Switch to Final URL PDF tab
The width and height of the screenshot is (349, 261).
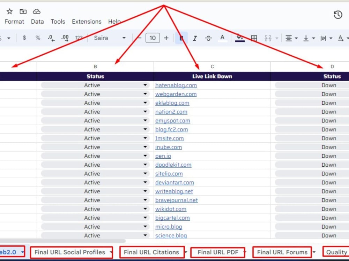(218, 252)
